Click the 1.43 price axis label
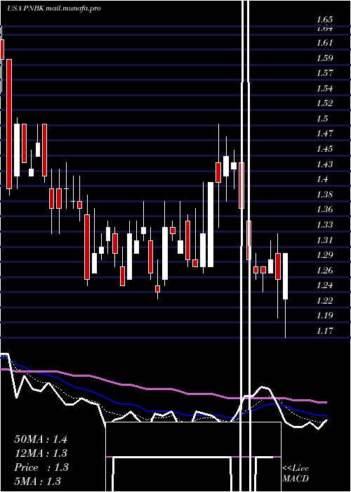Viewport: 351px width, 492px height. click(x=324, y=164)
